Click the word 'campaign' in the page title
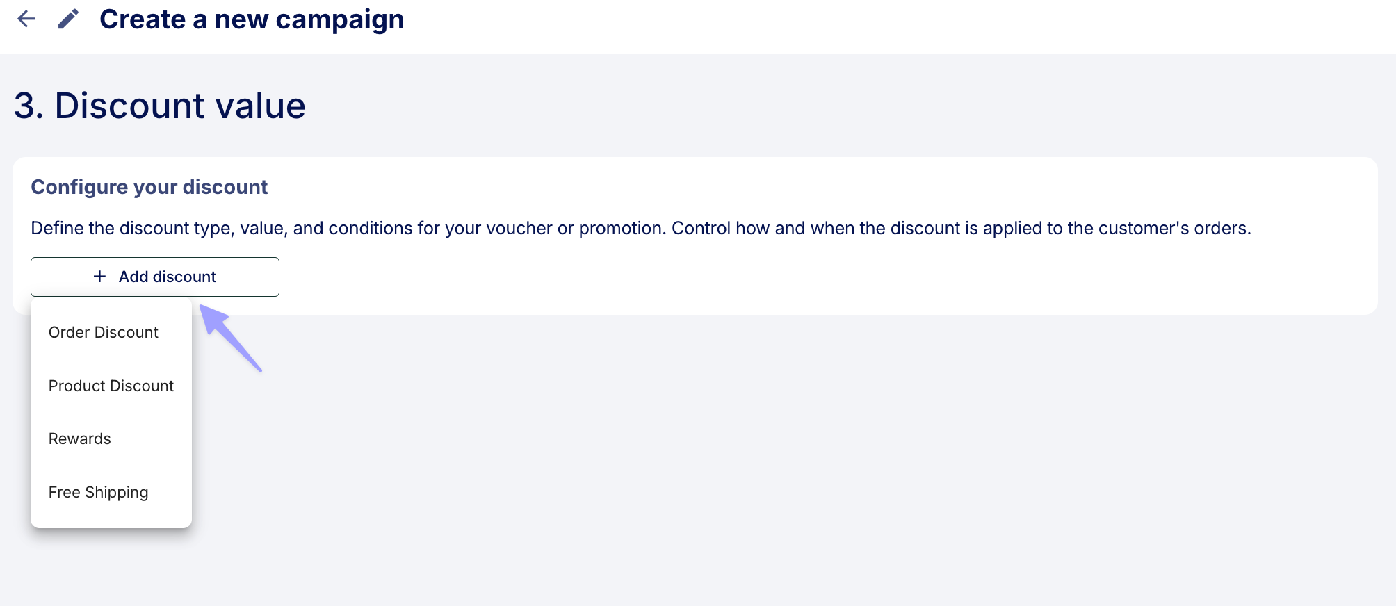Screen dimensions: 1396x606 tap(340, 20)
